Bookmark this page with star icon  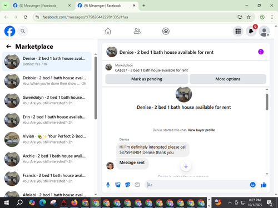249,17
